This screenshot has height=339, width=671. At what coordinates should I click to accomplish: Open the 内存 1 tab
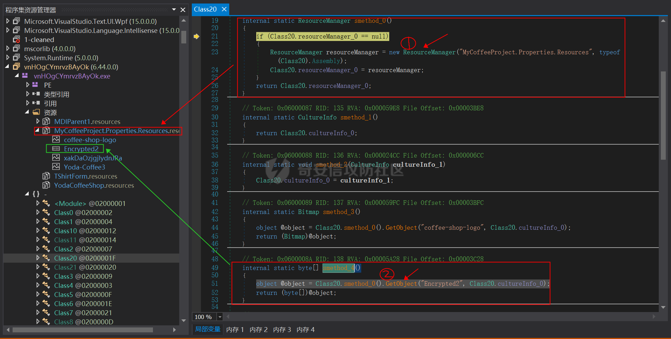(x=235, y=330)
